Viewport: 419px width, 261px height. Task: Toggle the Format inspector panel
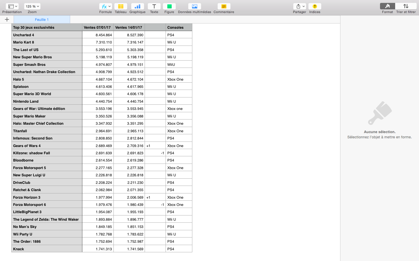coord(387,6)
